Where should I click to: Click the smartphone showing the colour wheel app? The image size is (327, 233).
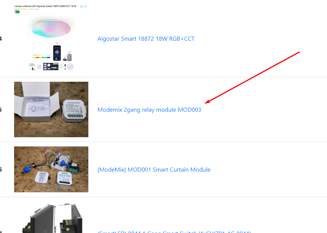coord(57,53)
